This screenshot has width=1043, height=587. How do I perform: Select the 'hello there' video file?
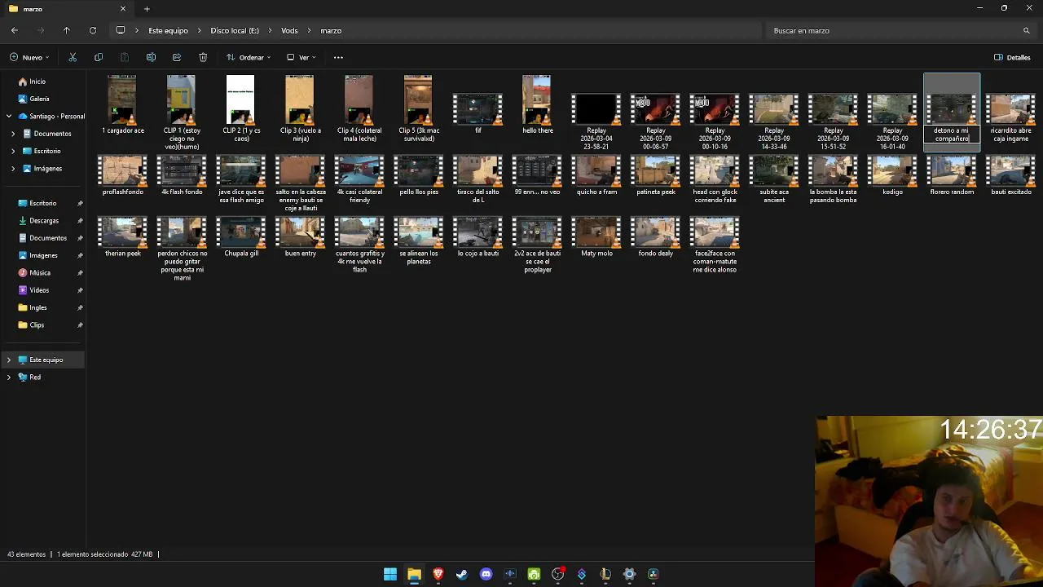click(537, 104)
